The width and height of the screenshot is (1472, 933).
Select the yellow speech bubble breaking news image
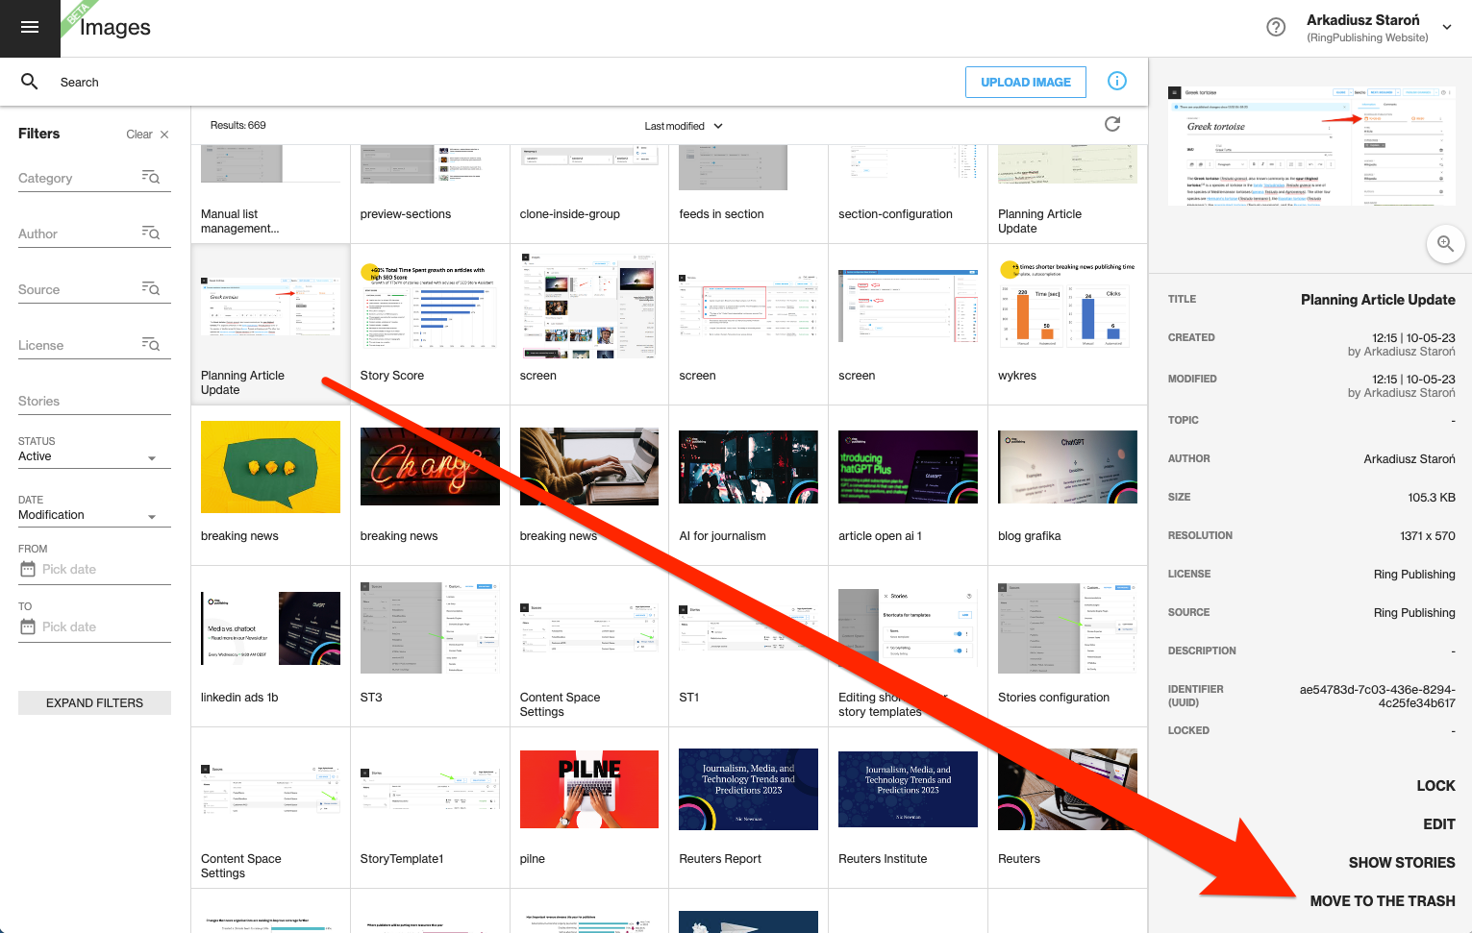coord(270,467)
